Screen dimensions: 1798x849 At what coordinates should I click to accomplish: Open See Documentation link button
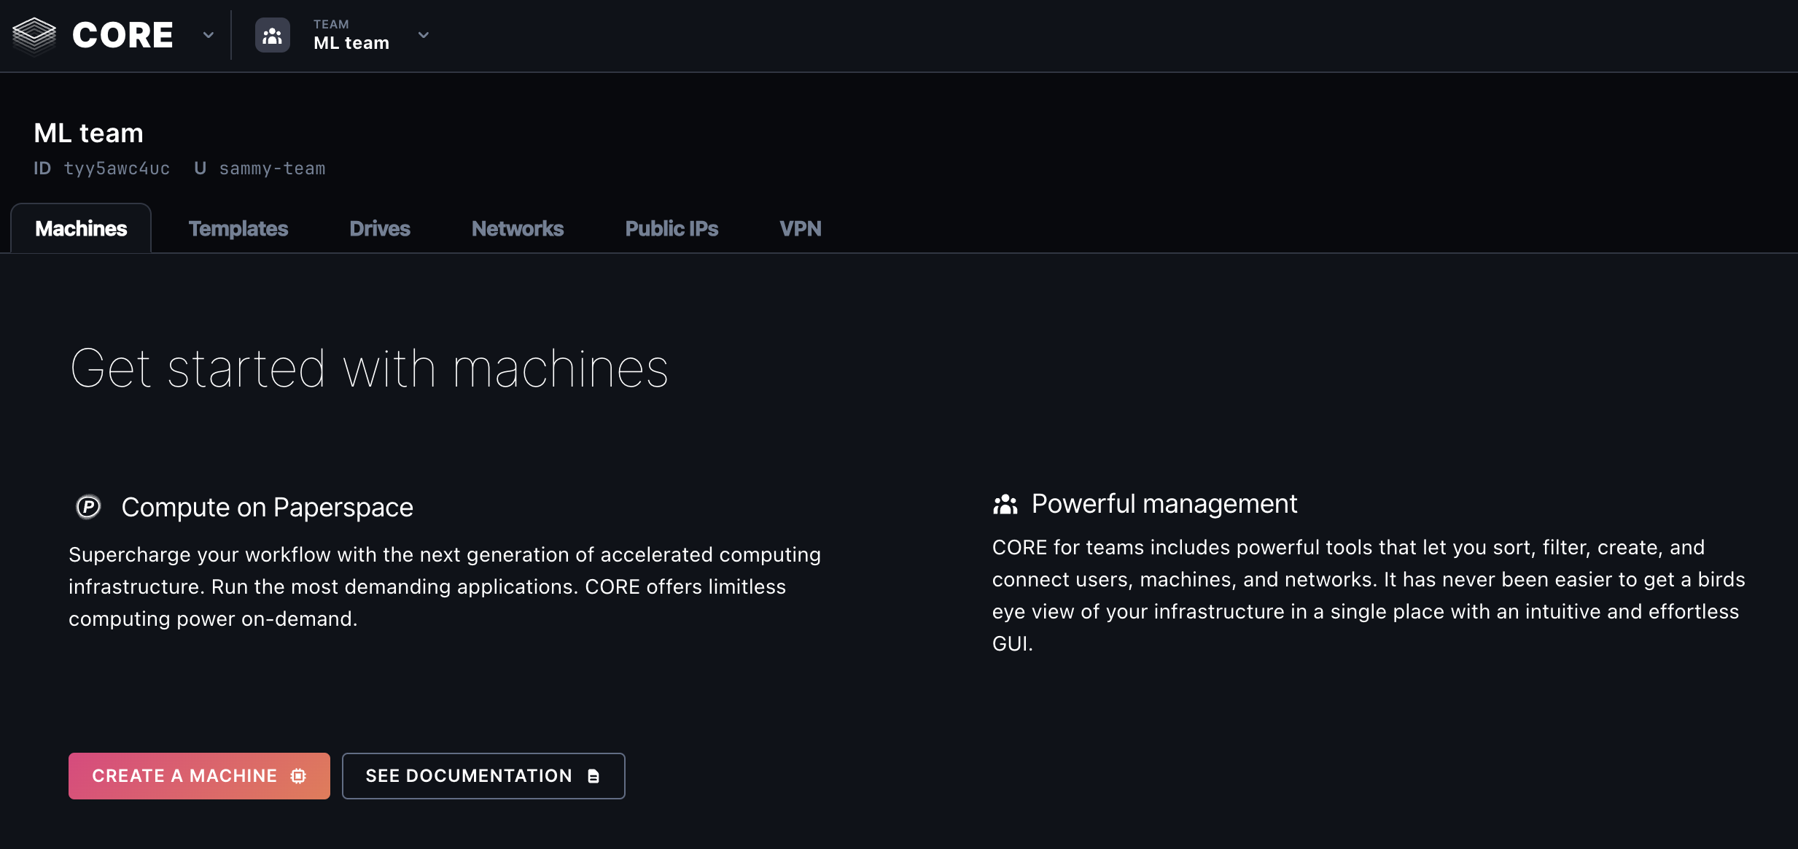click(483, 775)
